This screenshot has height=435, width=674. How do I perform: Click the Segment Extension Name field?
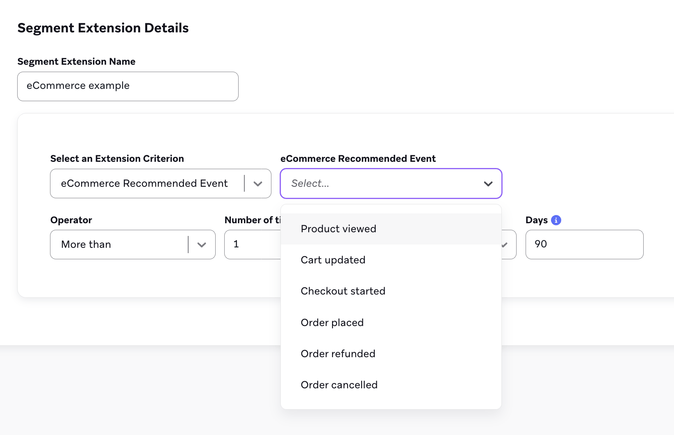click(128, 86)
